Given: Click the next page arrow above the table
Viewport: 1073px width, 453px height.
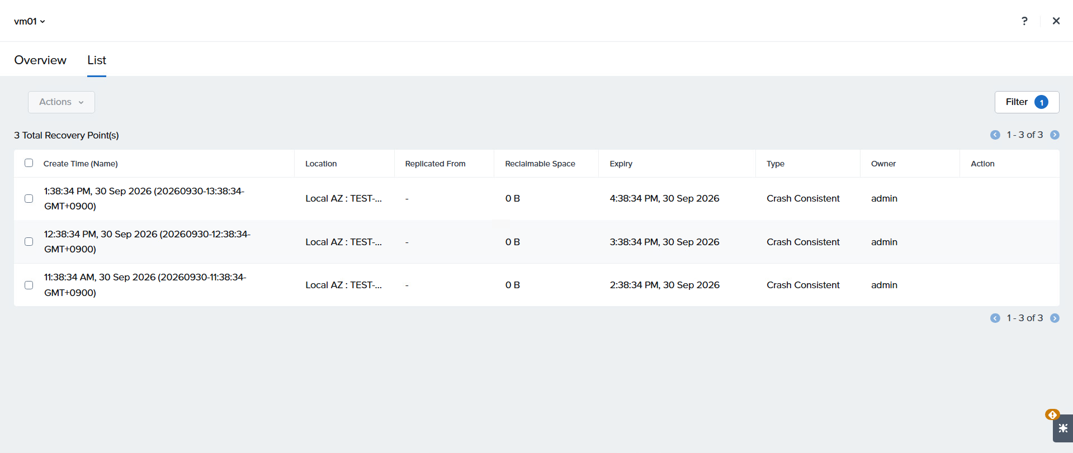Looking at the screenshot, I should click(x=1055, y=135).
